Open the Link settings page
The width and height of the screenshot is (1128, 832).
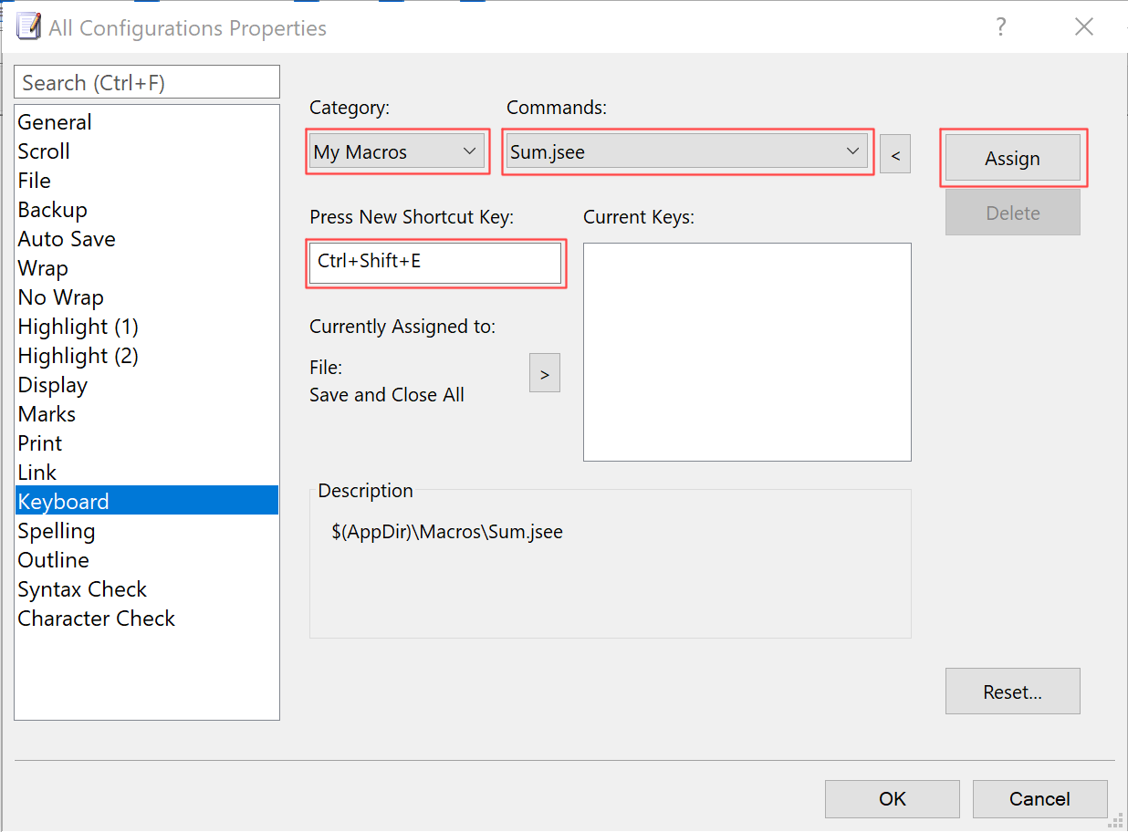click(147, 473)
